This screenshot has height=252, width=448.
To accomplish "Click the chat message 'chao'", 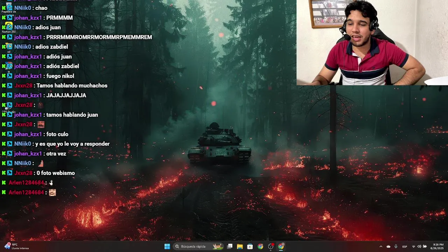I will 41,8.
